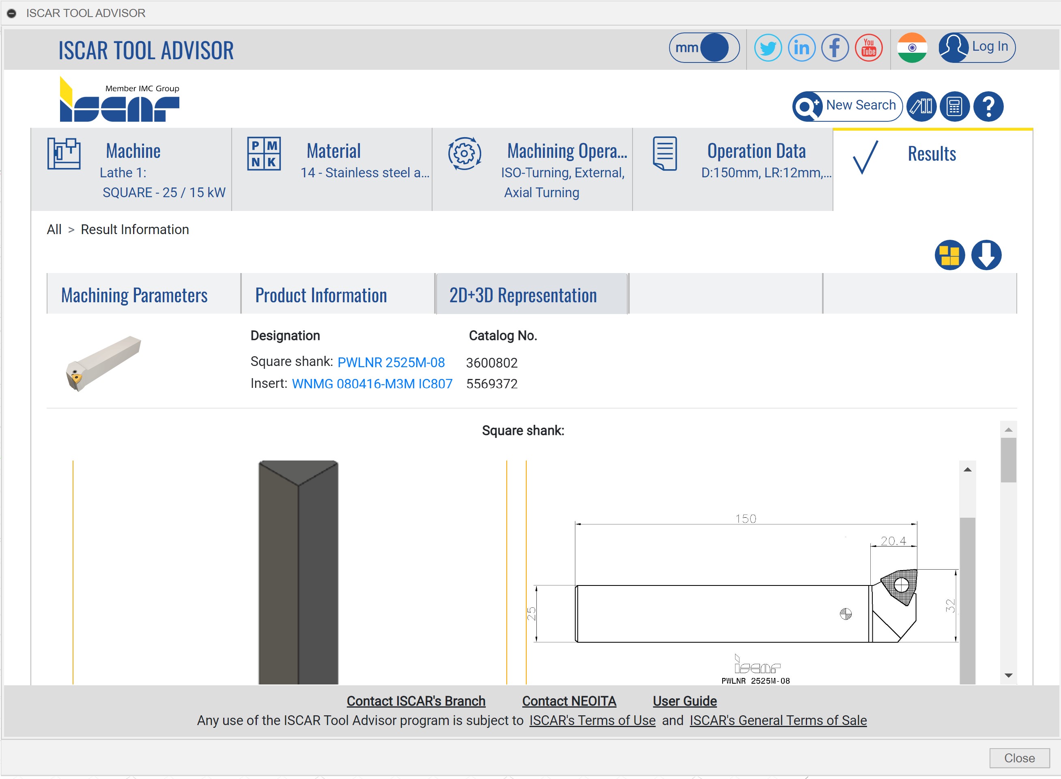Click the yellow grid view icon
Viewport: 1061px width, 779px height.
[949, 255]
